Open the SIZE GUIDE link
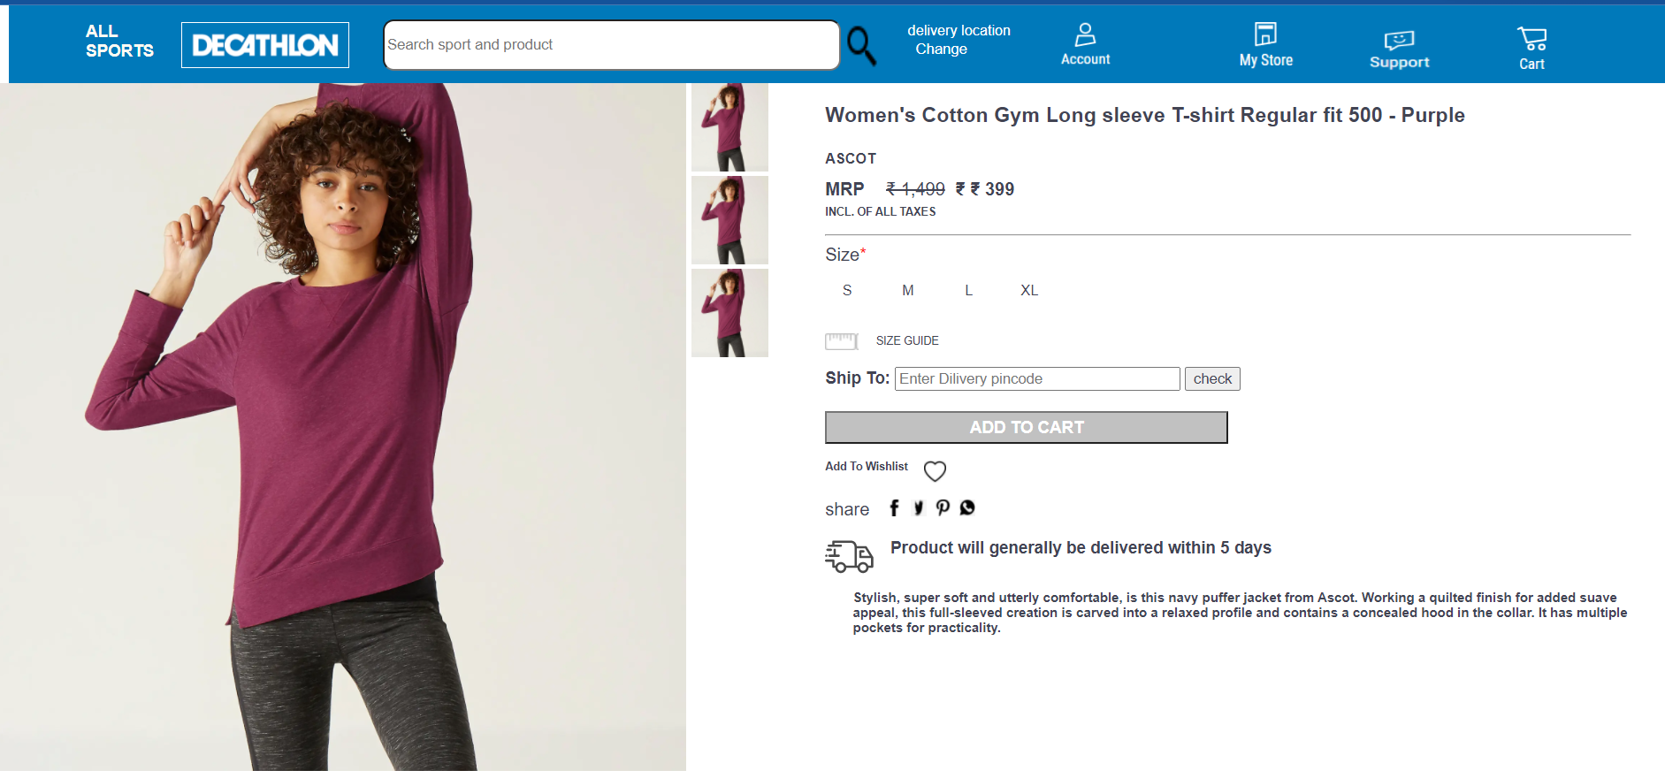 click(x=907, y=340)
